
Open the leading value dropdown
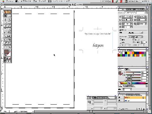(x=146, y=17)
